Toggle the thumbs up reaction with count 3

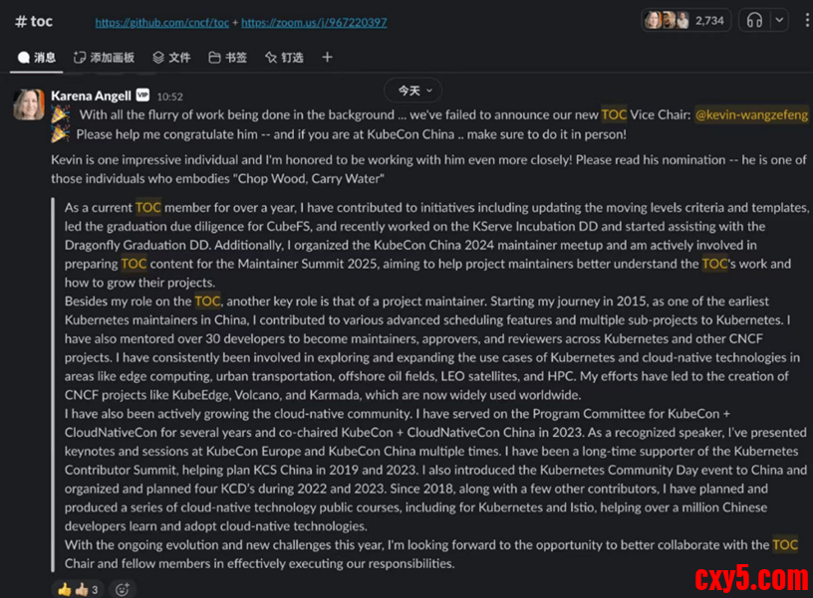point(78,589)
